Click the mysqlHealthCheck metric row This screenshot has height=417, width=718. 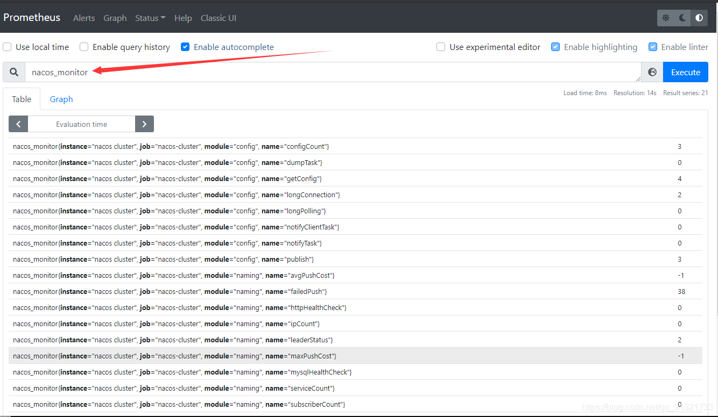(x=355, y=372)
